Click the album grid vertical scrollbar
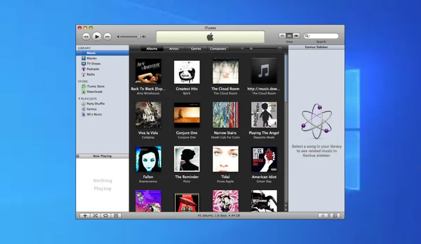Screen dimensions: 421x244 [286, 78]
